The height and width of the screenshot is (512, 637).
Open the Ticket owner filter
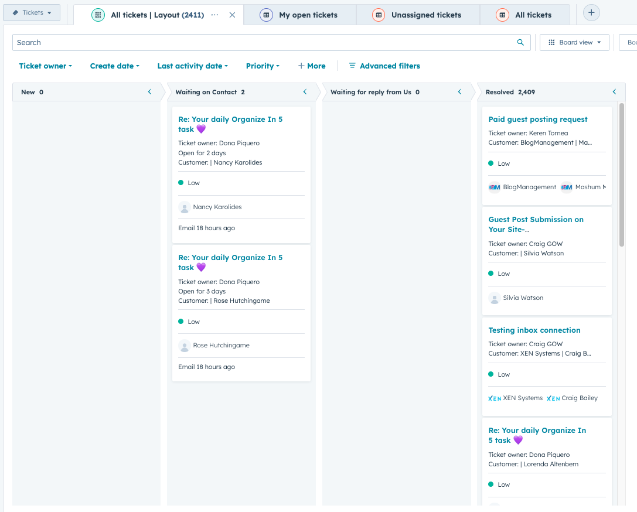(46, 66)
